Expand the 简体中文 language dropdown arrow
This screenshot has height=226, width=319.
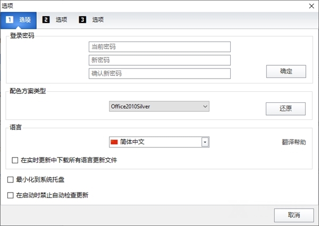(205, 142)
